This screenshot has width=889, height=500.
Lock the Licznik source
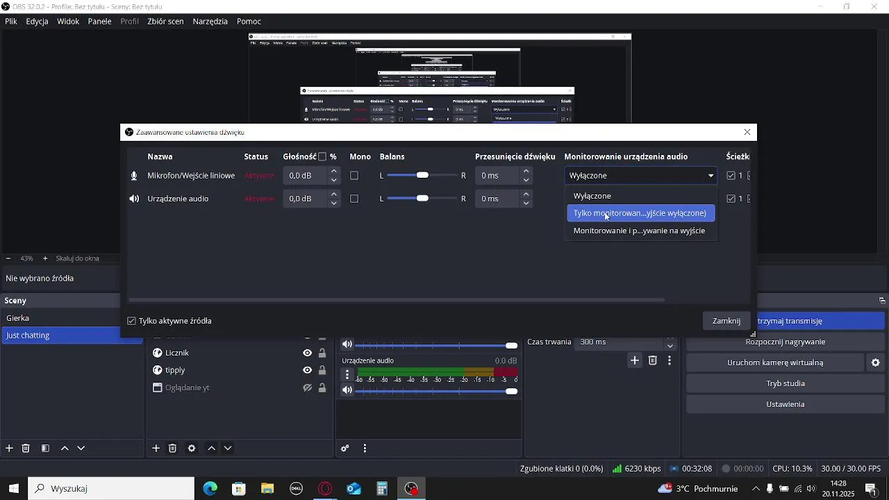point(322,353)
